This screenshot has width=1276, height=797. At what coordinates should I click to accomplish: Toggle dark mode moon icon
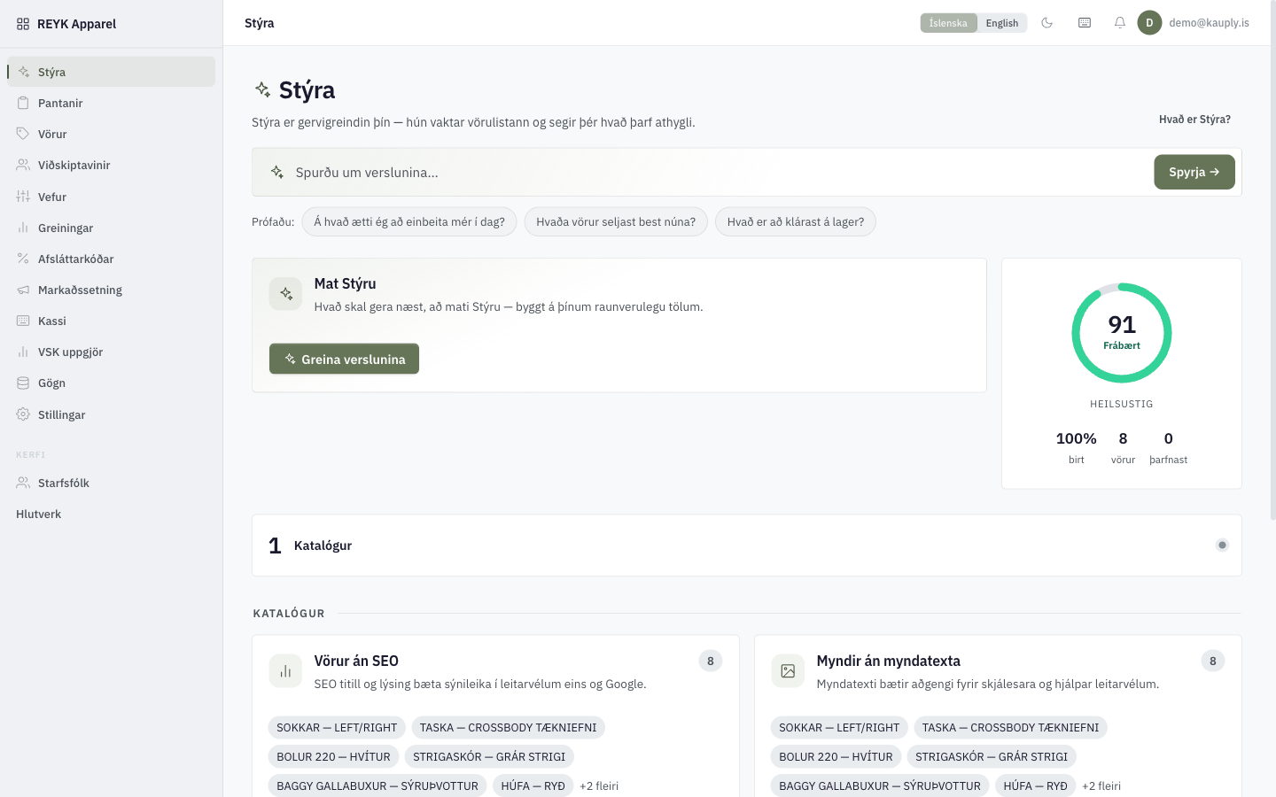coord(1046,23)
